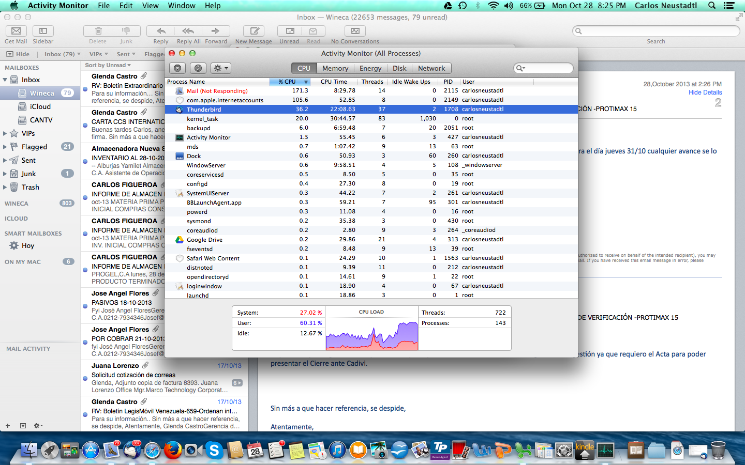Expand the Trash mailbox in sidebar
745x465 pixels.
pyautogui.click(x=5, y=188)
